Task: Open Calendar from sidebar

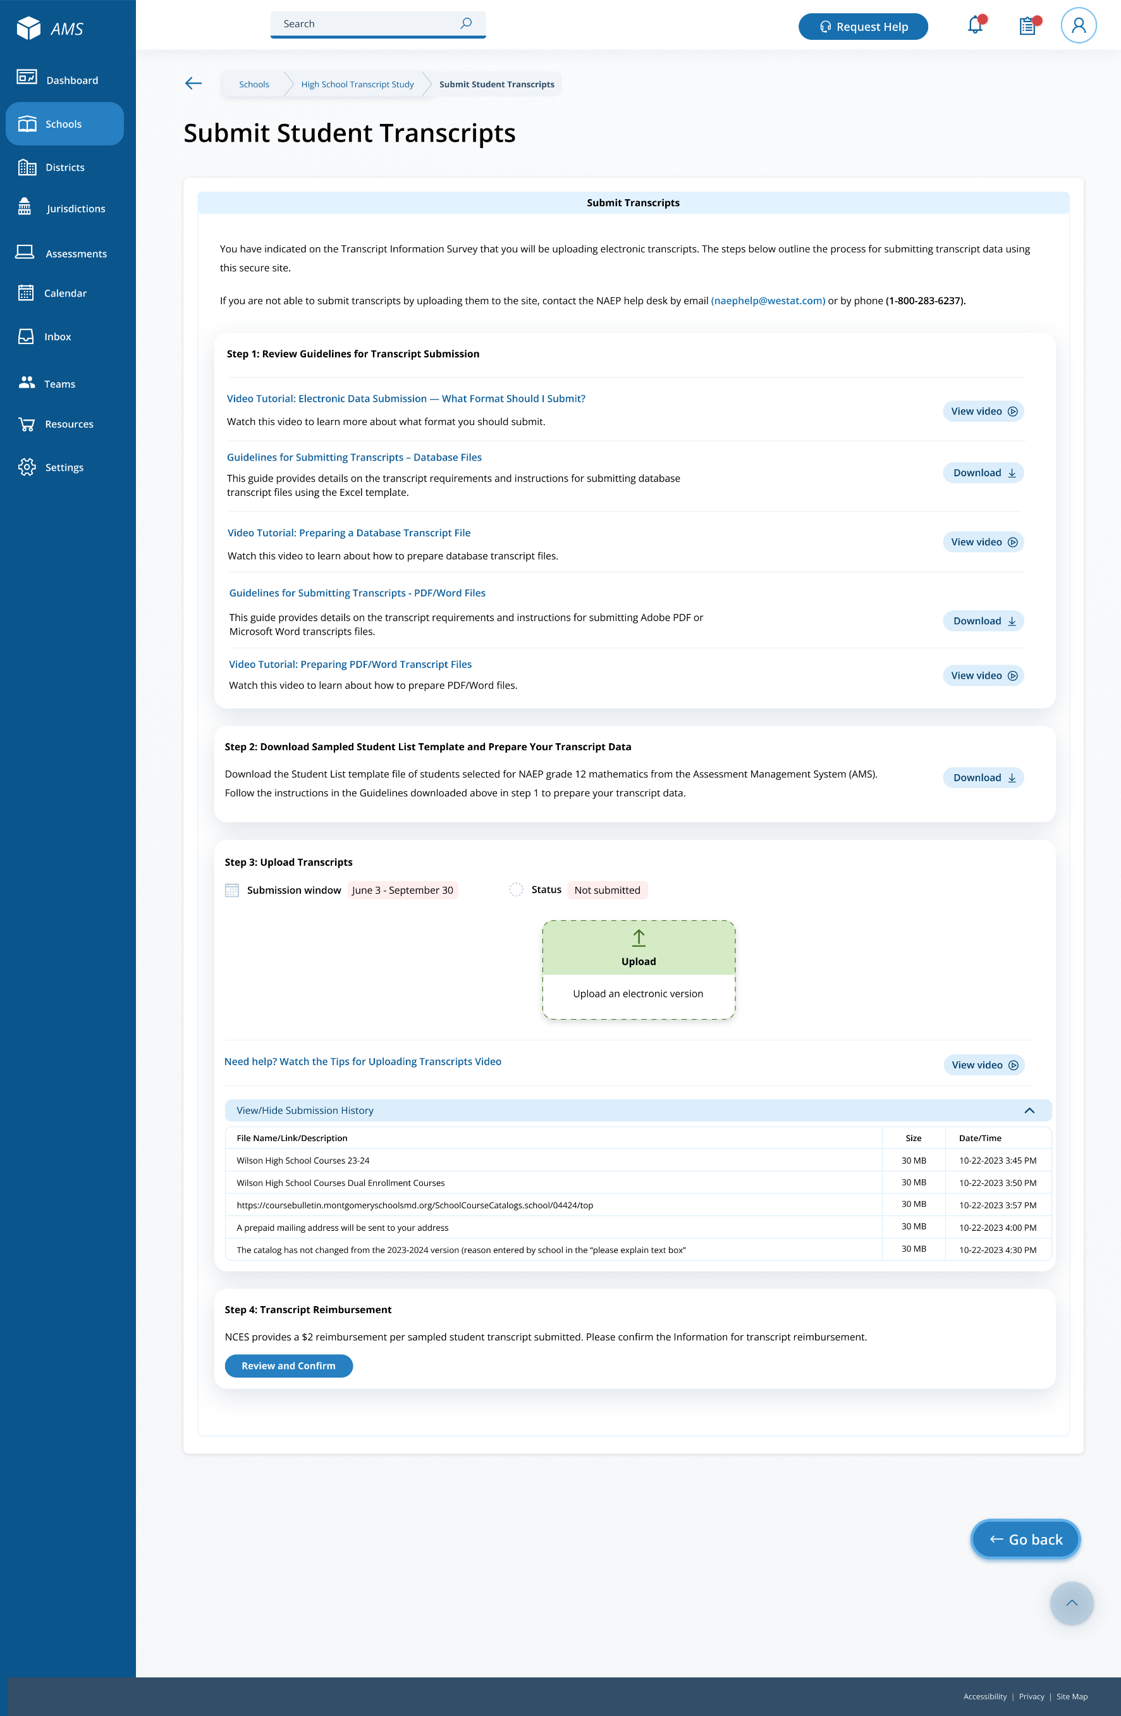Action: 52,293
